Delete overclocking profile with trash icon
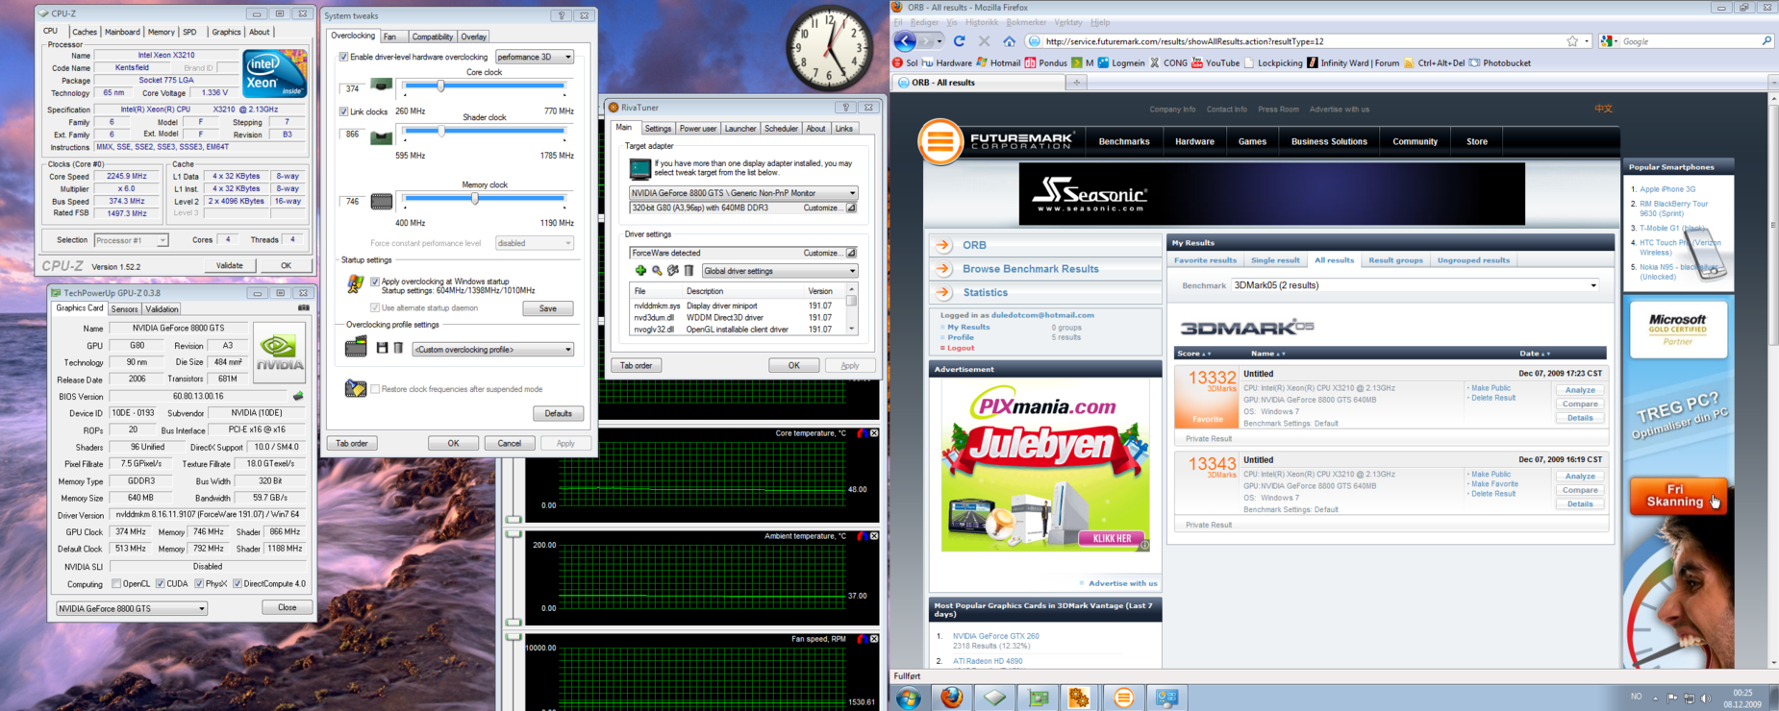This screenshot has height=711, width=1779. [x=398, y=348]
